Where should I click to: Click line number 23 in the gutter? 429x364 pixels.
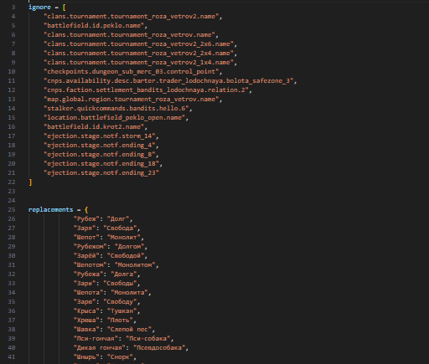point(12,192)
